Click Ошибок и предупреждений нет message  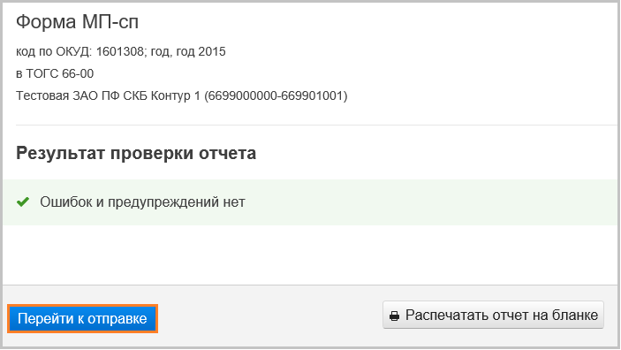142,202
